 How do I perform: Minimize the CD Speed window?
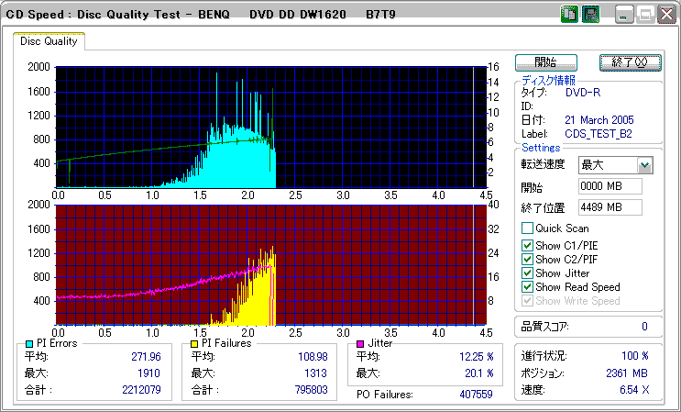[624, 15]
